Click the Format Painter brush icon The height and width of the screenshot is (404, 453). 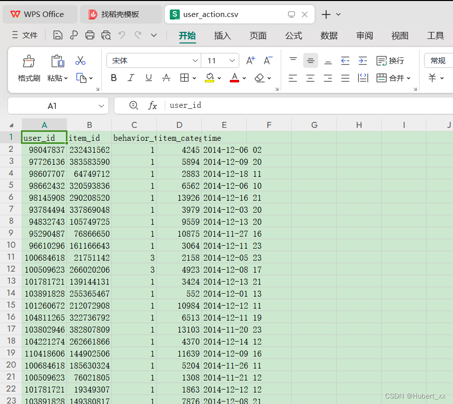pos(29,61)
